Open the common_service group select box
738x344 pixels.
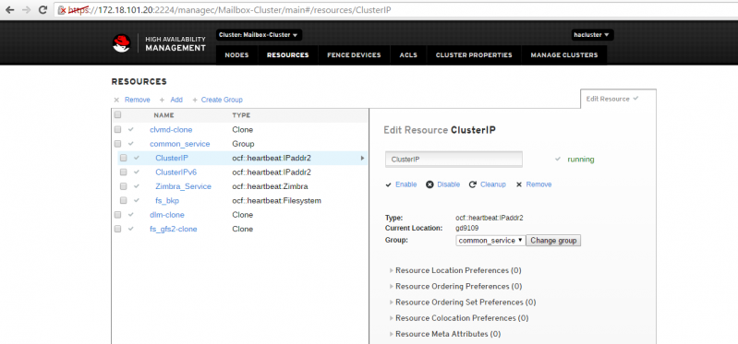click(x=490, y=240)
